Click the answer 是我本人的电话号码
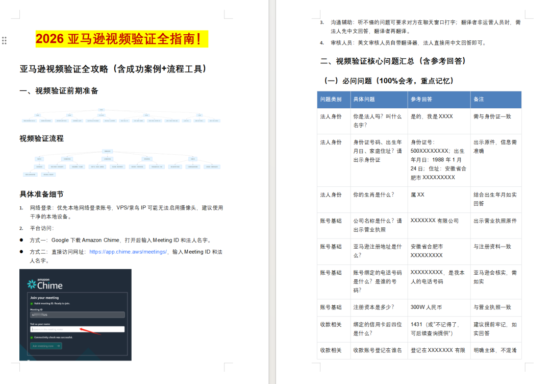The height and width of the screenshot is (384, 551). click(x=438, y=277)
